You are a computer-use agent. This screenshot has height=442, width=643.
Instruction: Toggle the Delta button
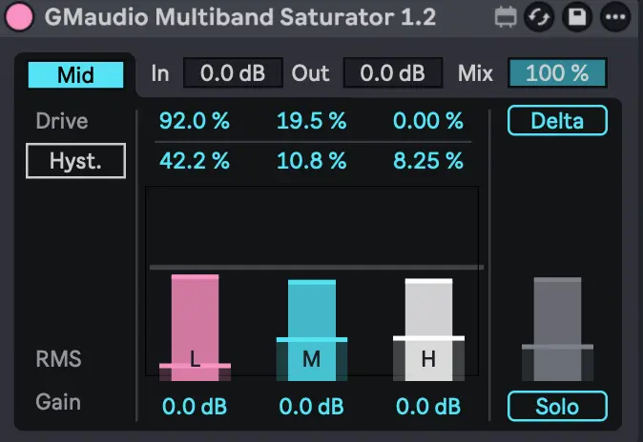click(557, 120)
